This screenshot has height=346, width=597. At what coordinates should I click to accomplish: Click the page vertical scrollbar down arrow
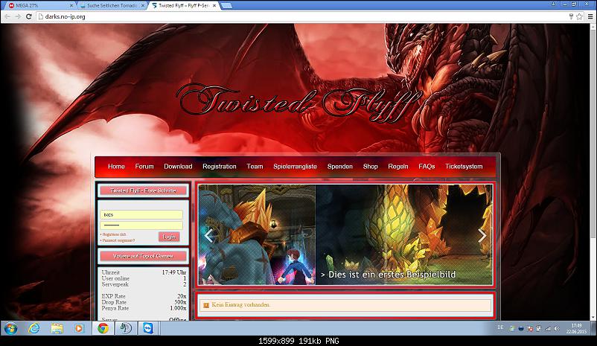click(593, 318)
